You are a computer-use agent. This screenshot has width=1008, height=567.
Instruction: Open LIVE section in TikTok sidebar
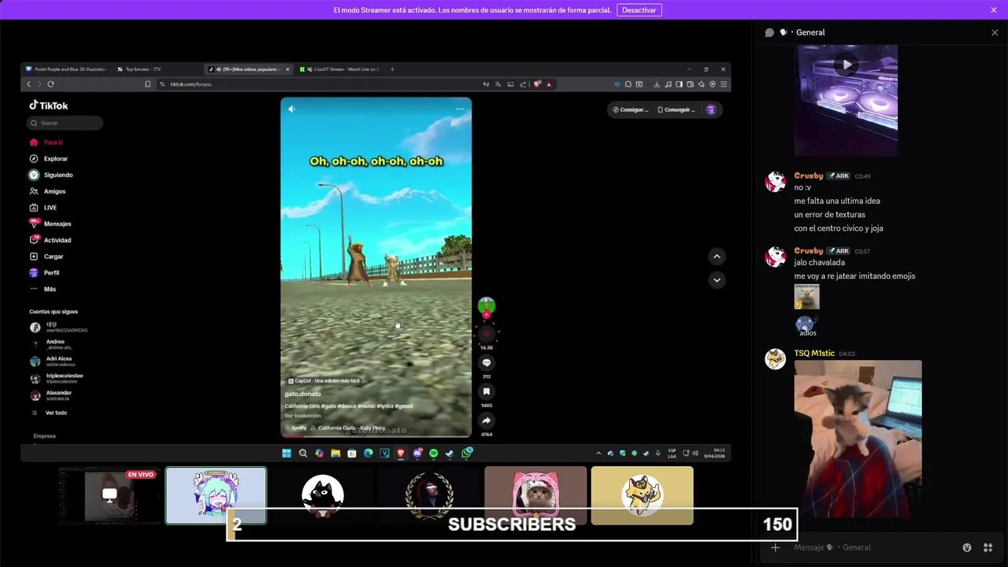(44, 208)
